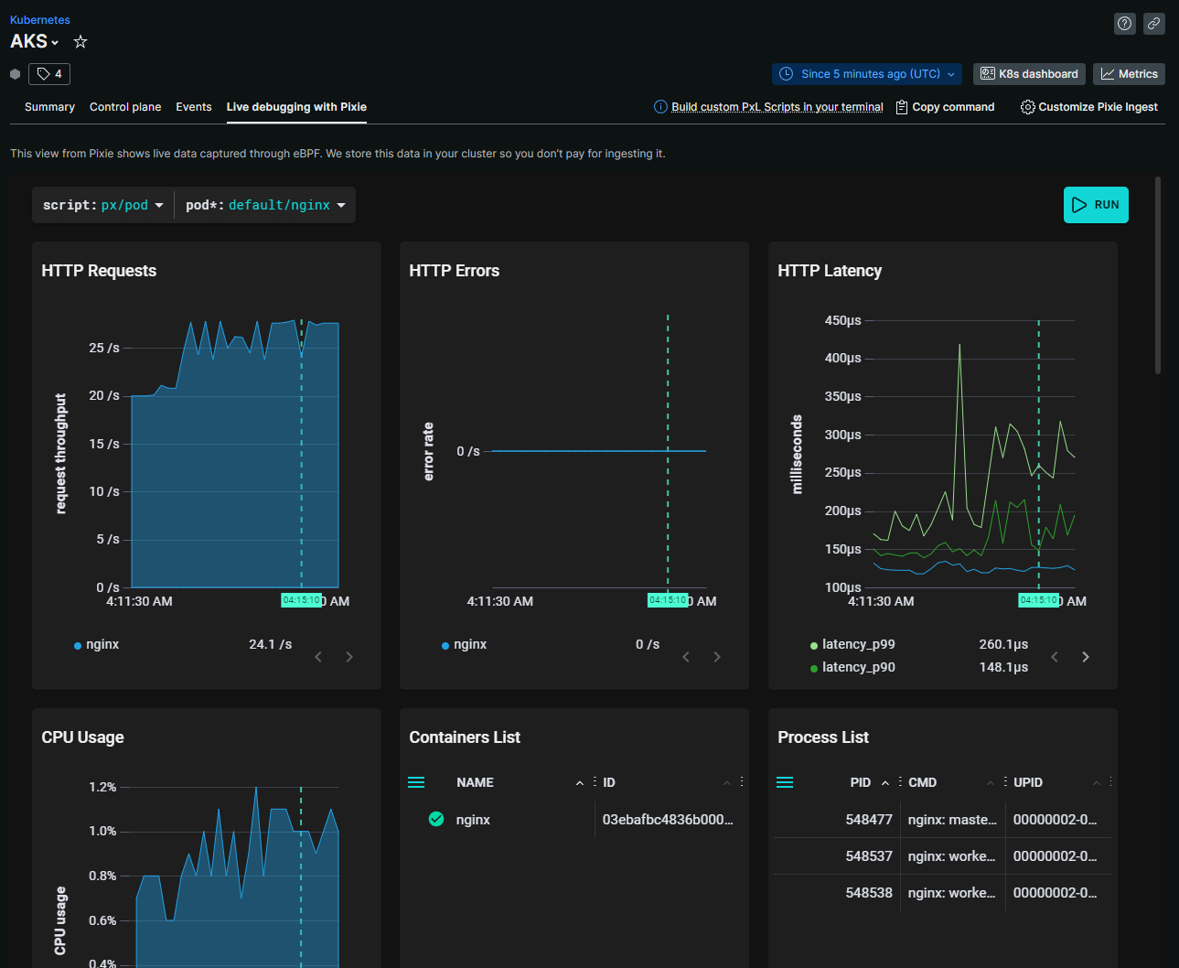The width and height of the screenshot is (1179, 968).
Task: Open Customize Pixie Ingest settings
Action: tap(1089, 107)
